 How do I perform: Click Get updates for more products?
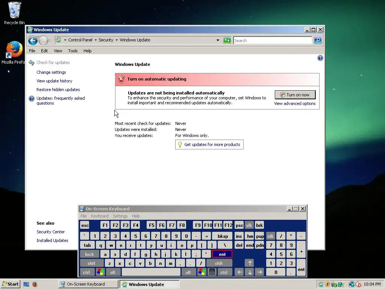(209, 144)
